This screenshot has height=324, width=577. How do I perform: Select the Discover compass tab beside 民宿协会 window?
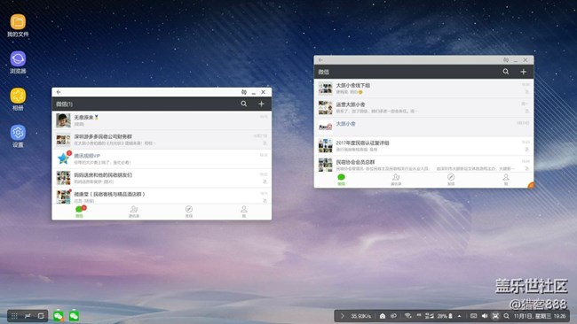click(451, 180)
